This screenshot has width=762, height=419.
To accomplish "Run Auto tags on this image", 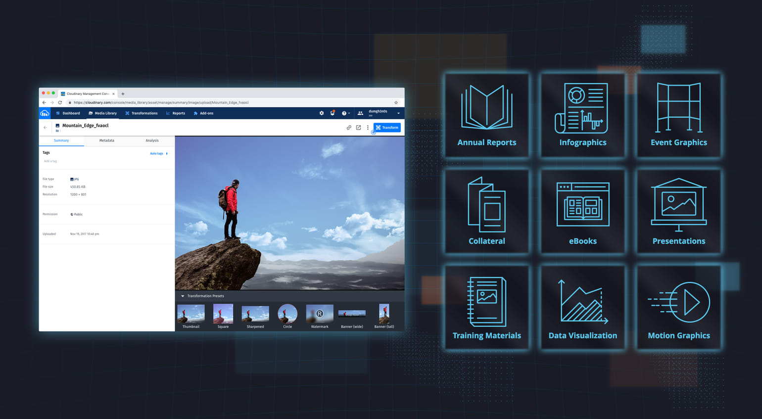I will (x=155, y=153).
